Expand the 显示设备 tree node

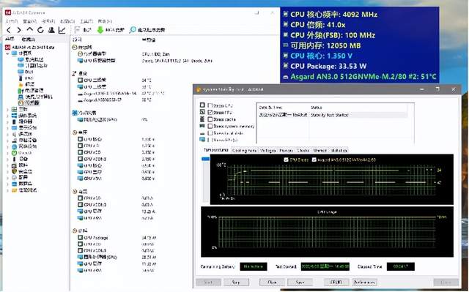(x=7, y=128)
